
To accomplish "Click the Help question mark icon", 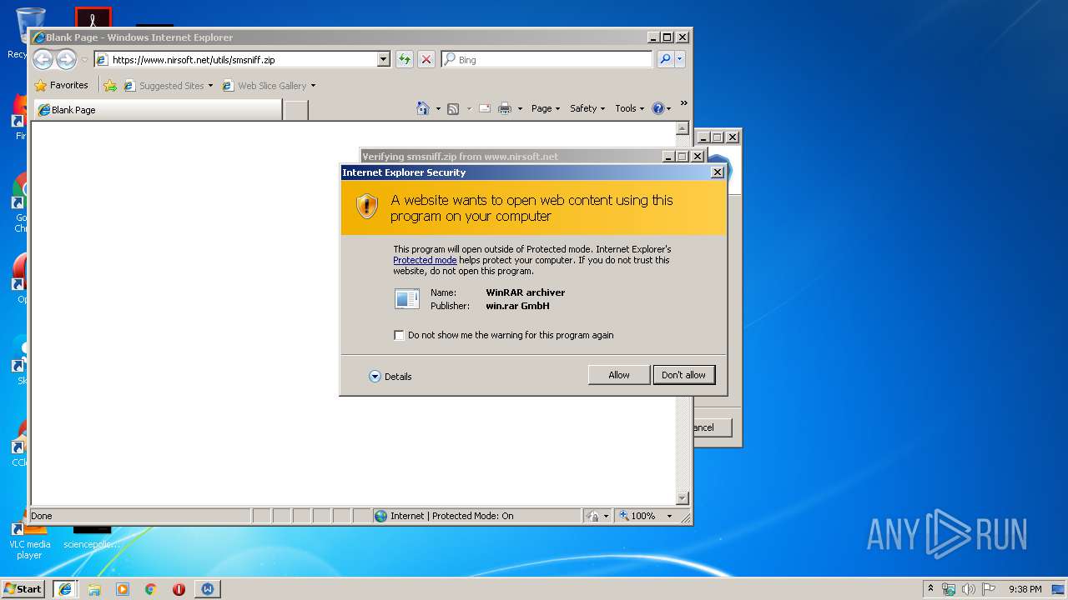I will 657,108.
